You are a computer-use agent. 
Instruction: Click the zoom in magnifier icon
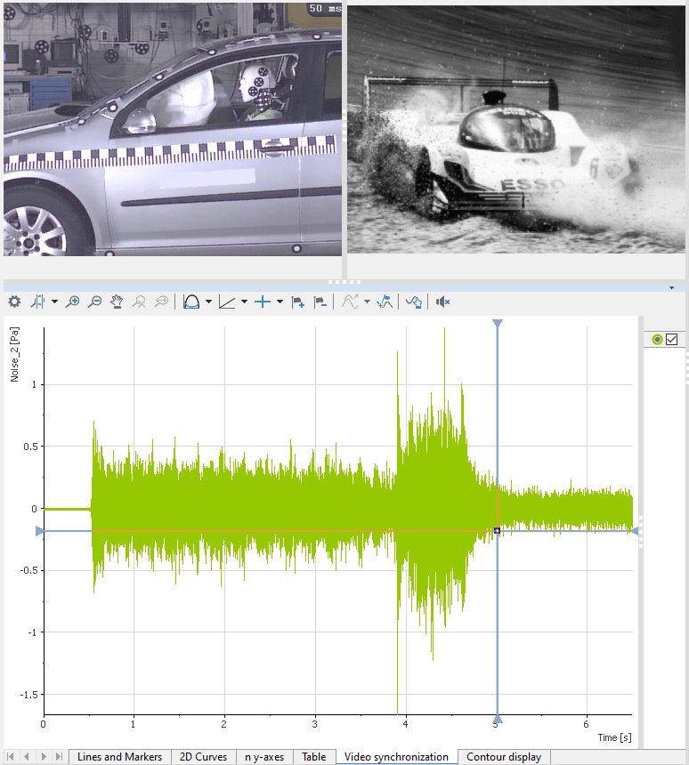coord(73,302)
